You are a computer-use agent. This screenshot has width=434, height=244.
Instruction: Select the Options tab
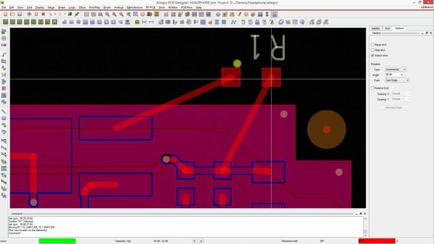[399, 28]
